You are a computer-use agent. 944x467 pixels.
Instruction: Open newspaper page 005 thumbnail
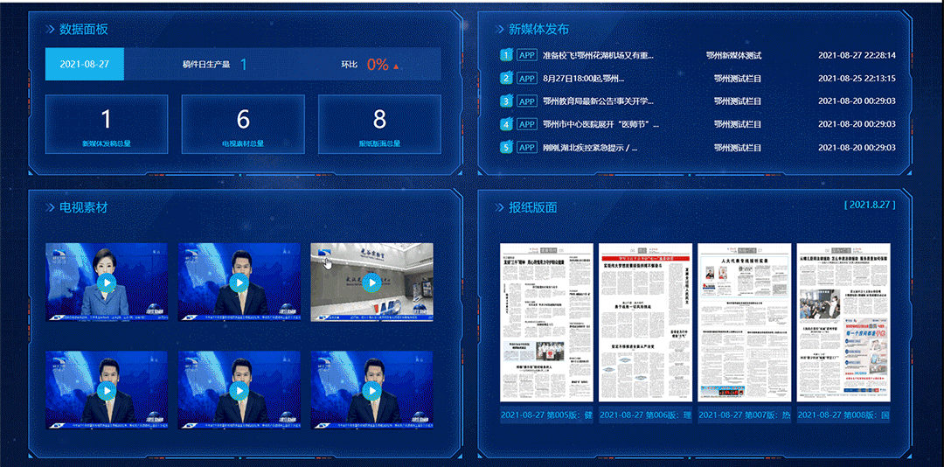pyautogui.click(x=546, y=323)
